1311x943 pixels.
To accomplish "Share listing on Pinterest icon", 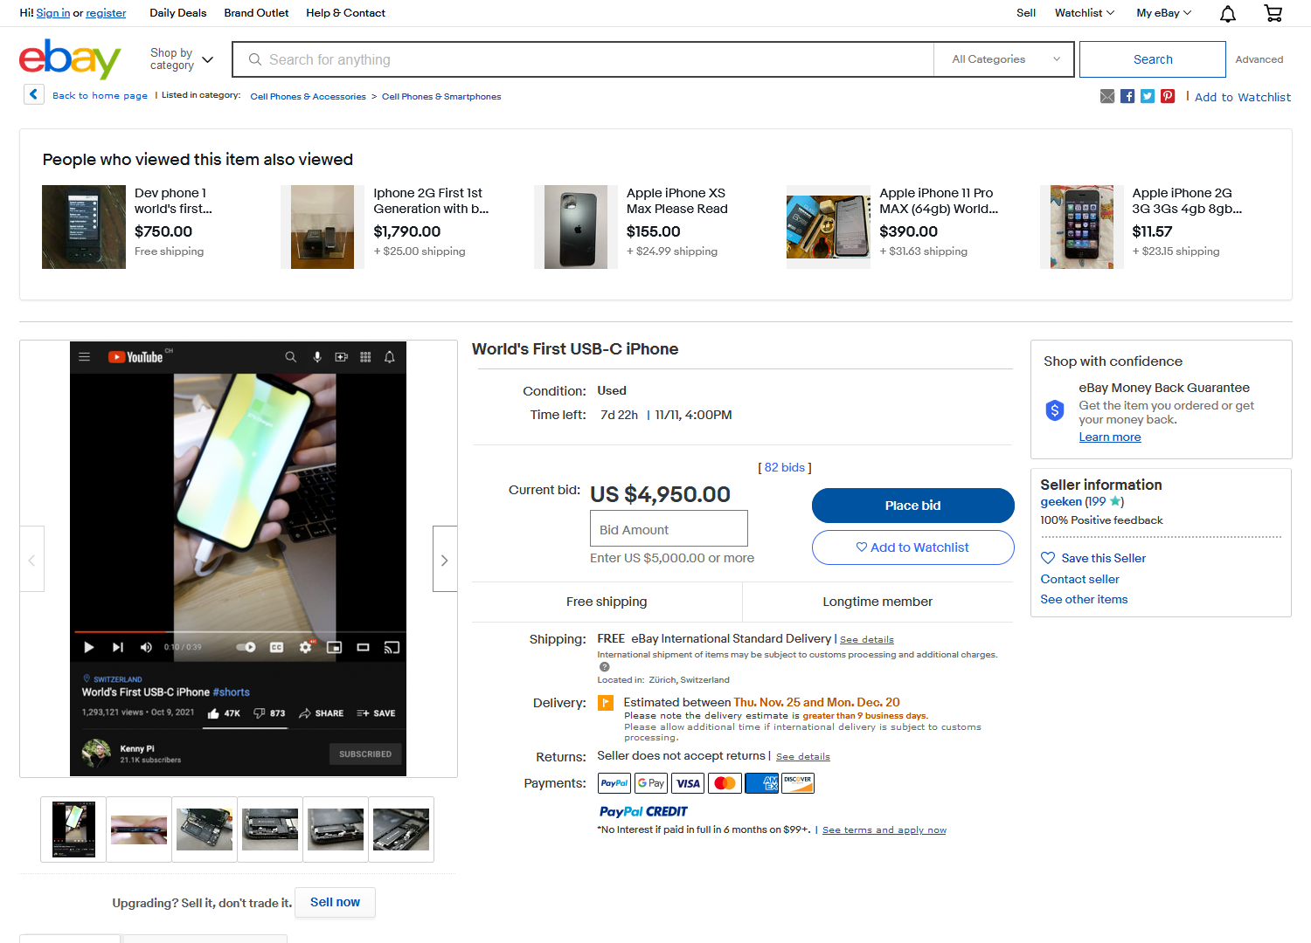I will click(1168, 96).
